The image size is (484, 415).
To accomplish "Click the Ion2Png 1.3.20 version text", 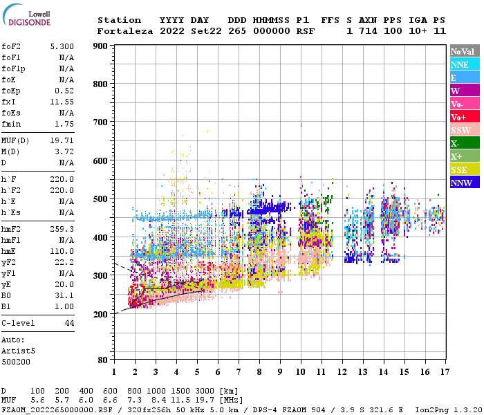I will click(x=449, y=410).
